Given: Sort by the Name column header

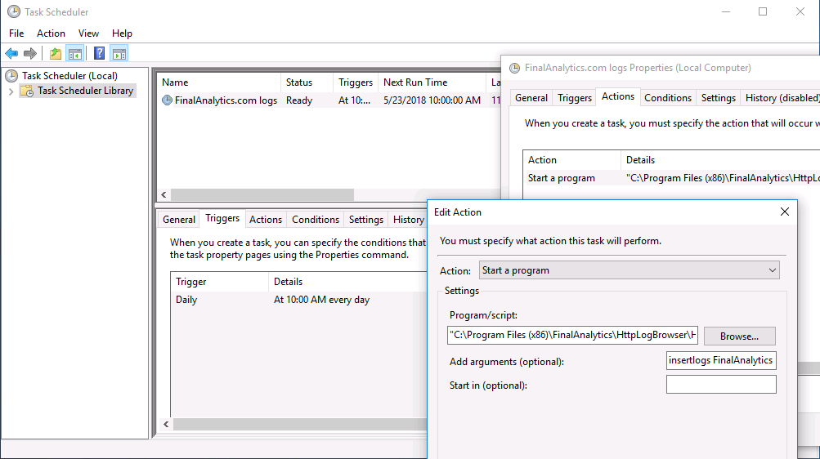Looking at the screenshot, I should point(219,82).
